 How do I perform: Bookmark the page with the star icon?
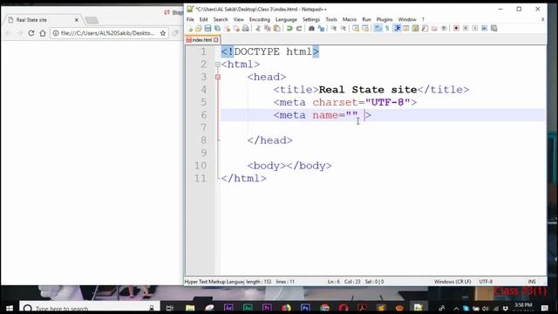[163, 33]
